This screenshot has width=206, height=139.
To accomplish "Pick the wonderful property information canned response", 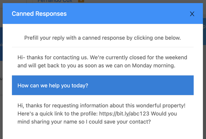I will click(x=103, y=114).
